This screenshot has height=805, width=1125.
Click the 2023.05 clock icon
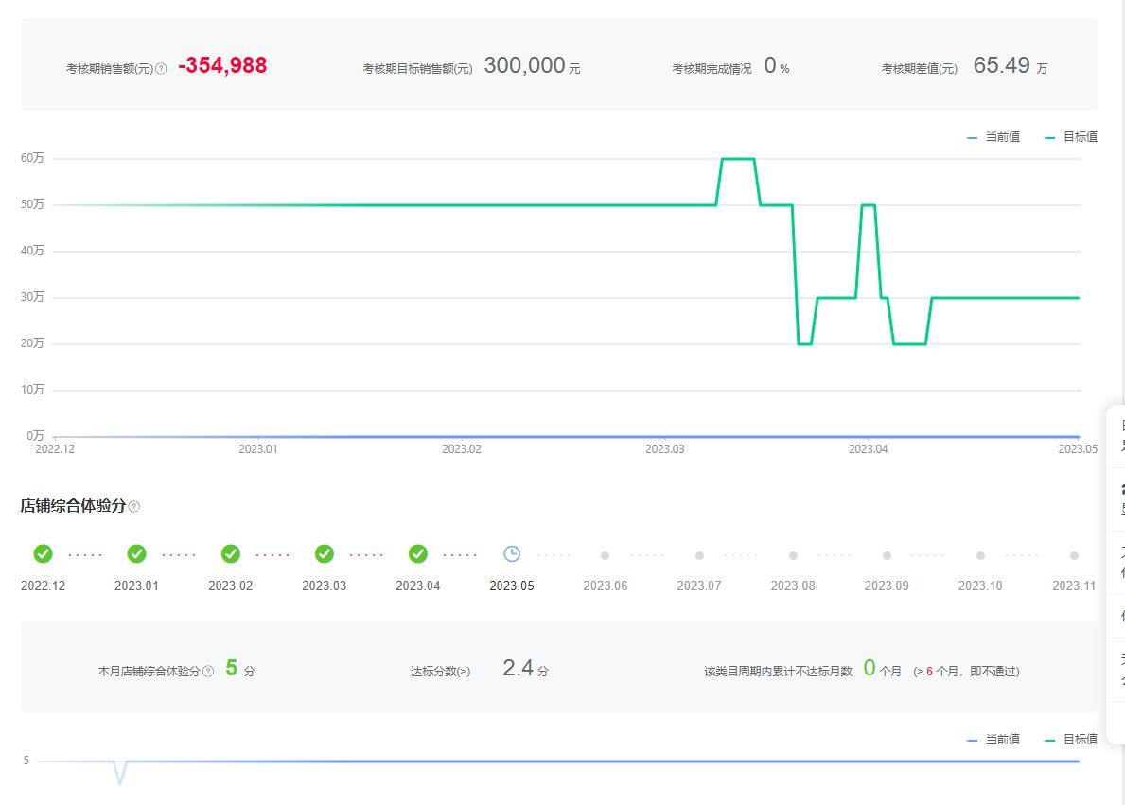click(x=512, y=554)
